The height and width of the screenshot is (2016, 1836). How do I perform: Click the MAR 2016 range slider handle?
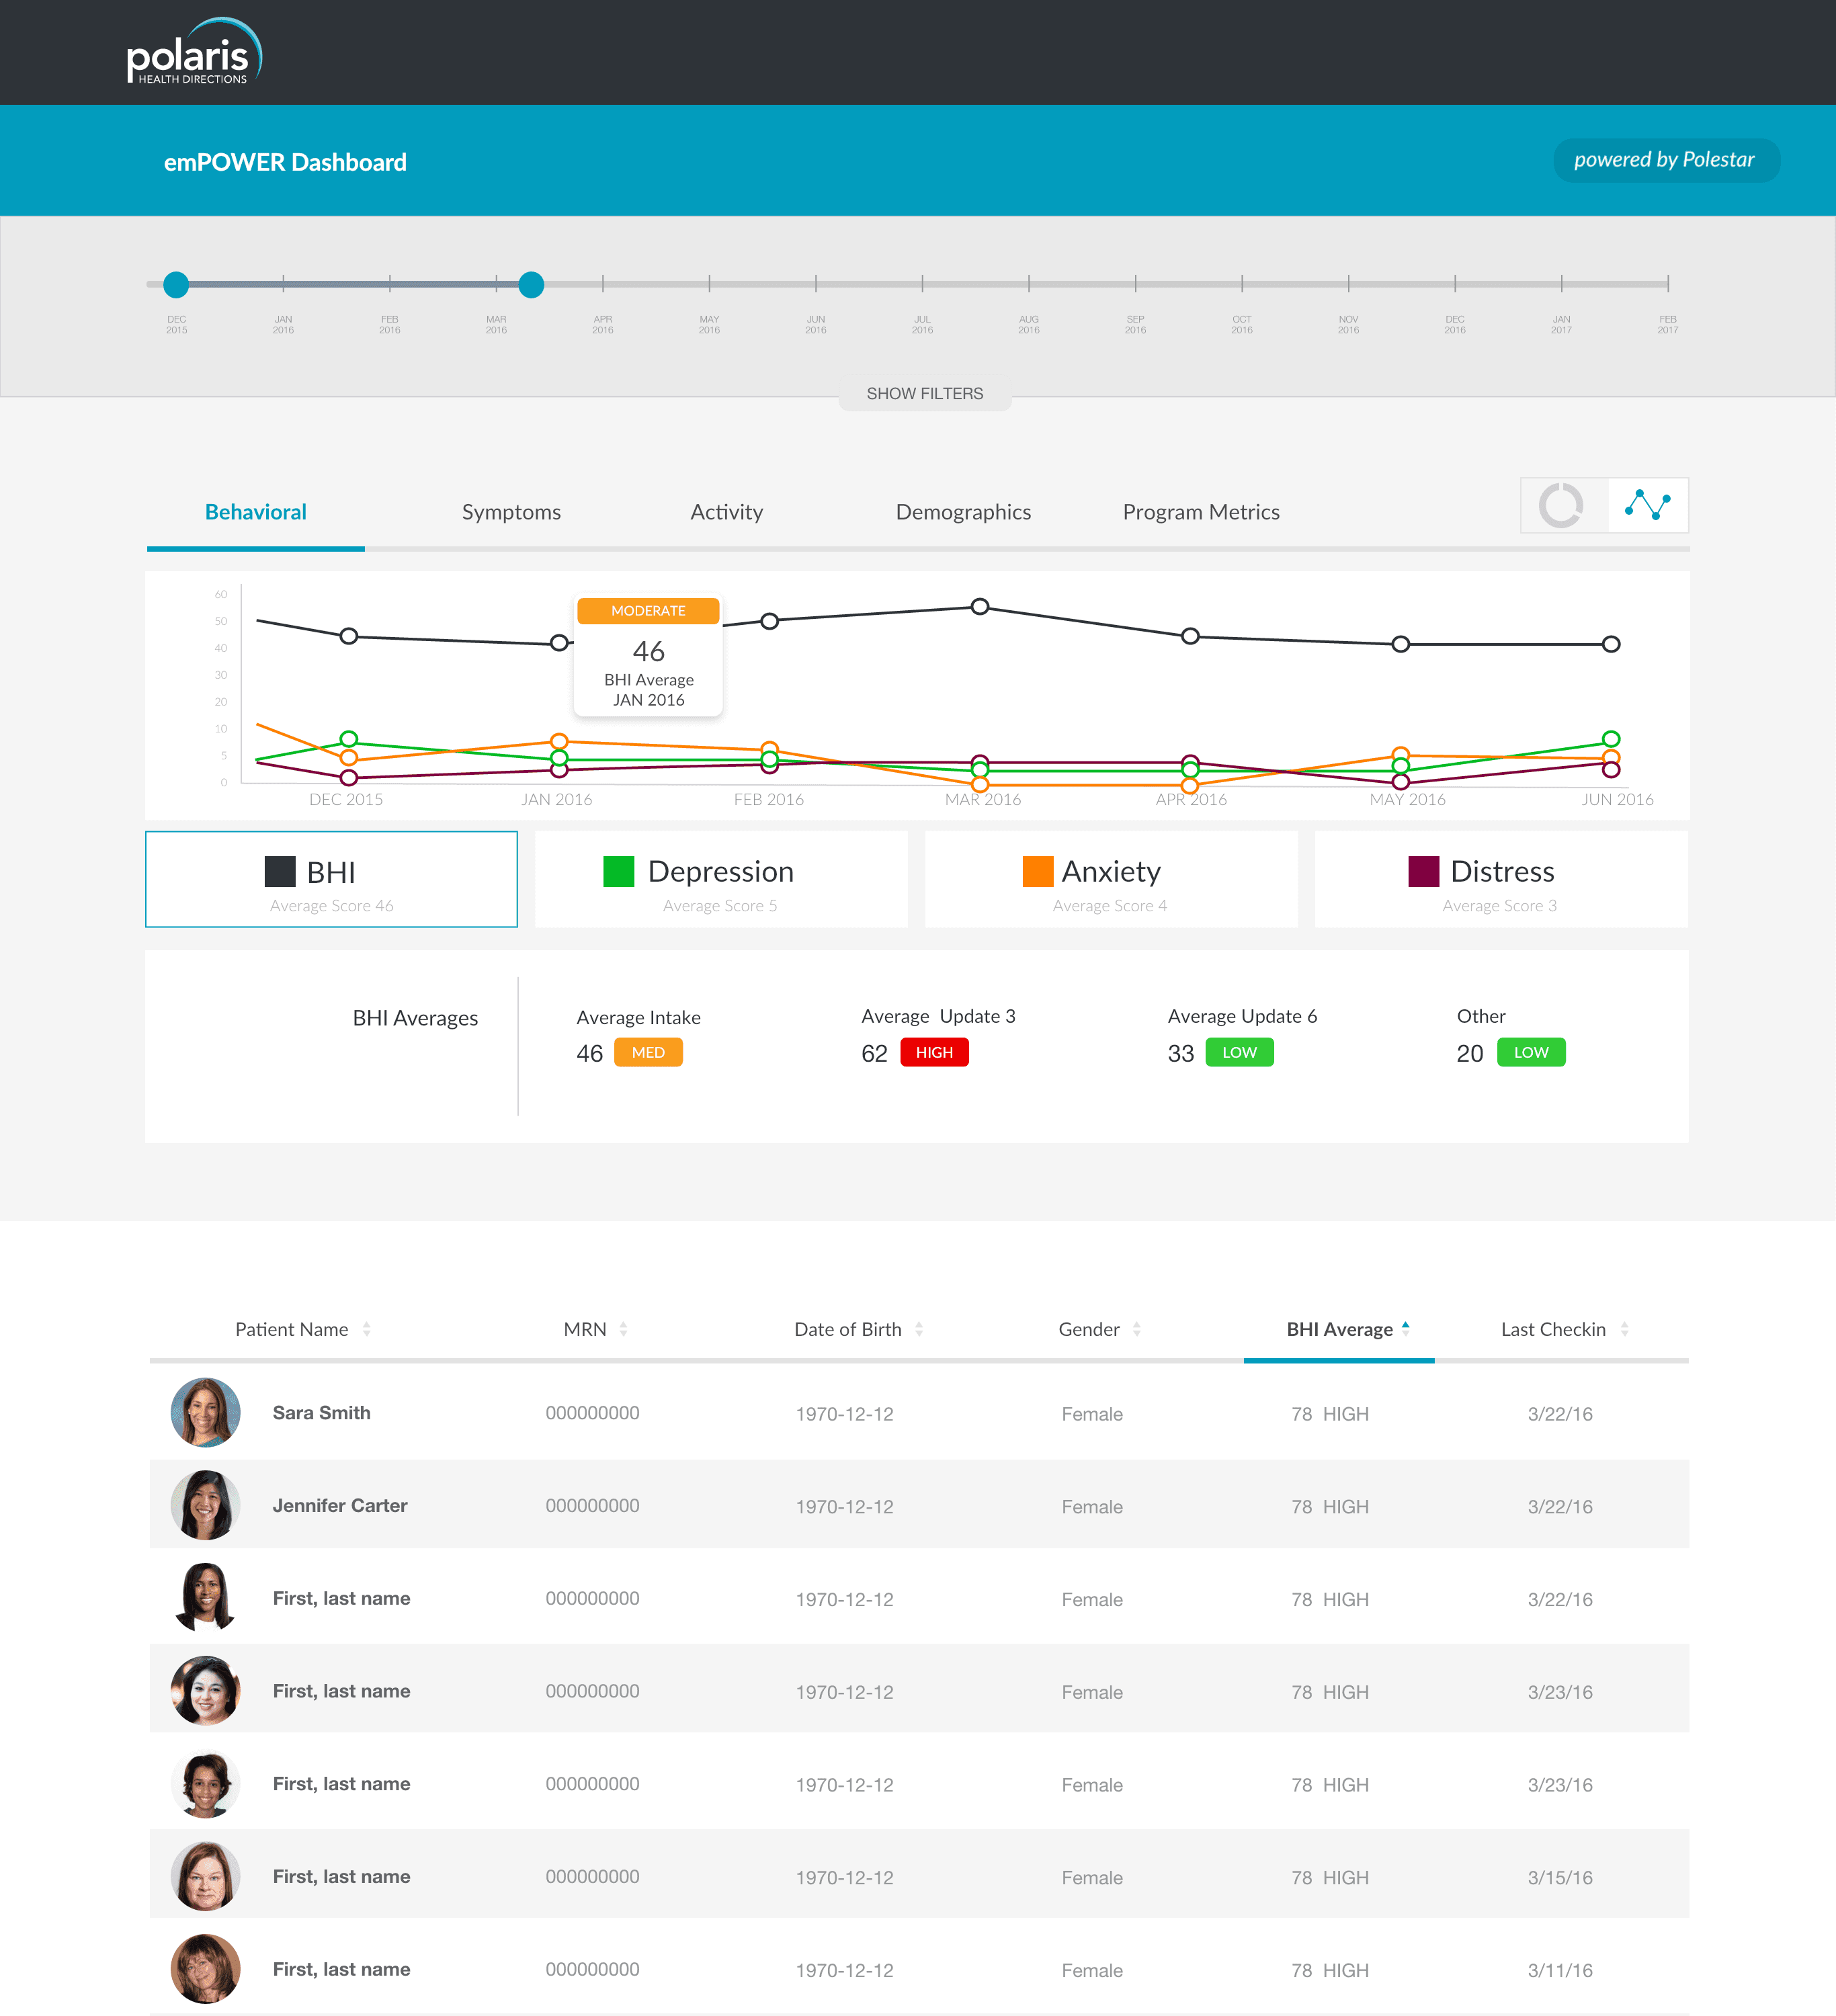[531, 285]
